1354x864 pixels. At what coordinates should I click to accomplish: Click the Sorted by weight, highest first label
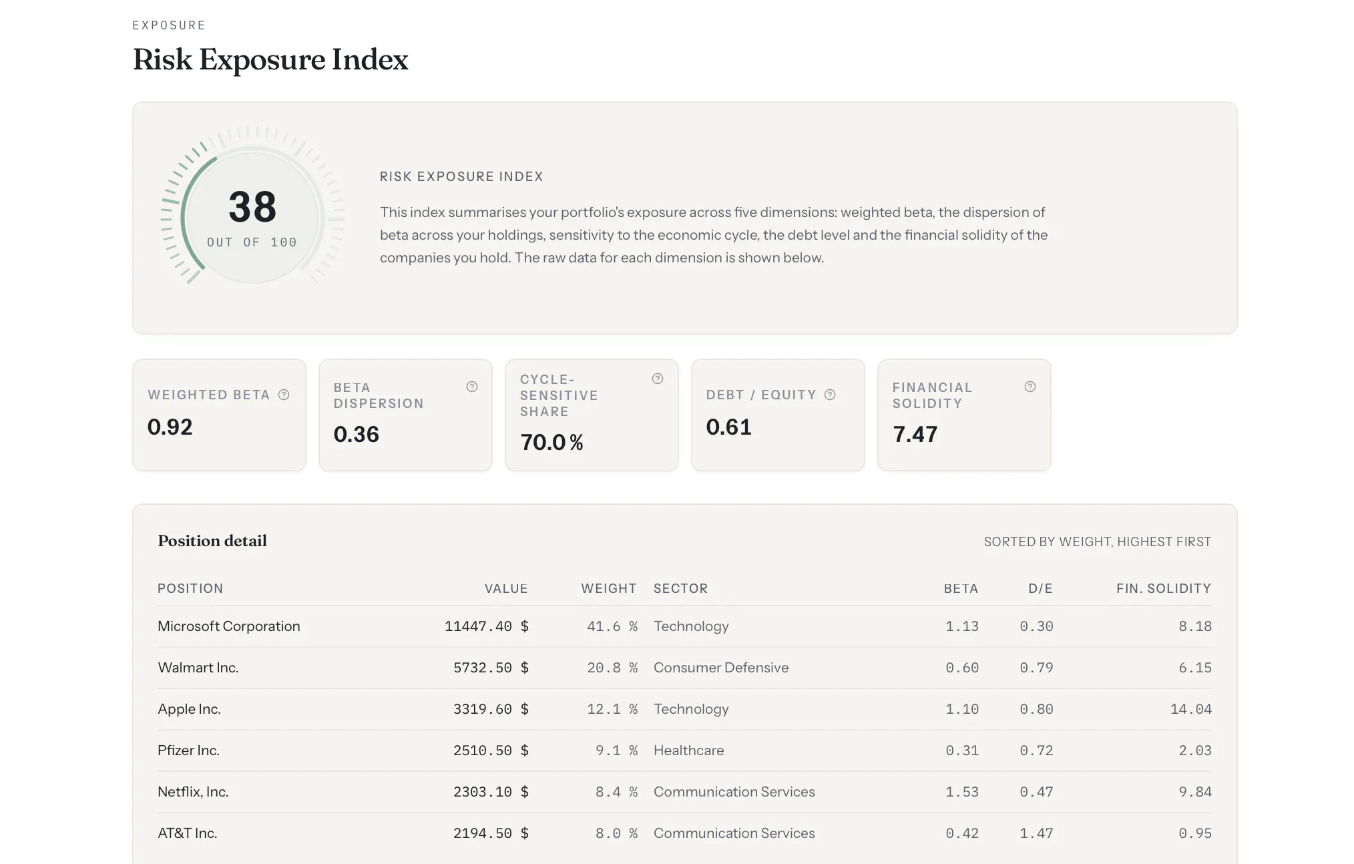(x=1098, y=542)
